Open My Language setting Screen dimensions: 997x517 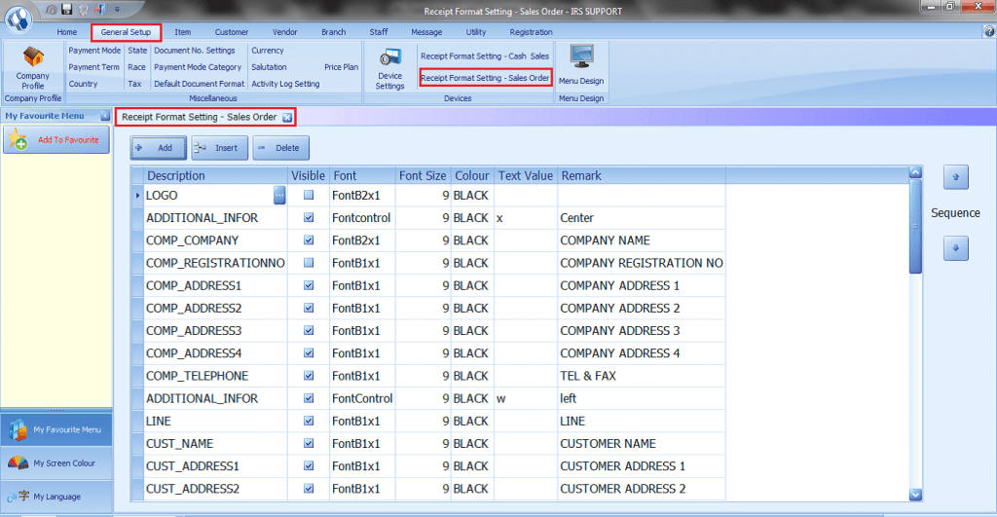(x=55, y=497)
